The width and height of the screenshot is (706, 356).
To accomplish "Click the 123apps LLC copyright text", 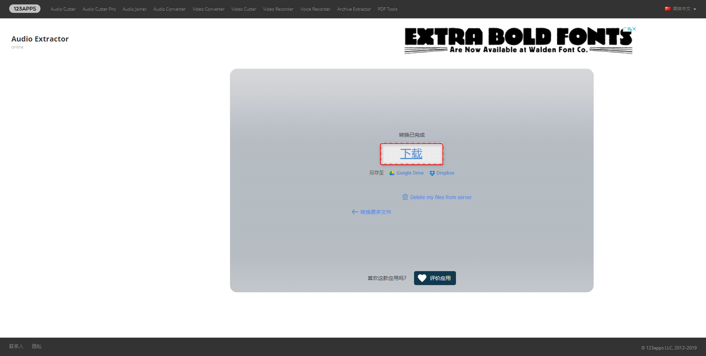I will tap(669, 348).
